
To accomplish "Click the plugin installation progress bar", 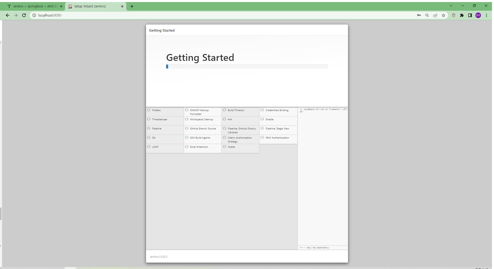I will (x=247, y=66).
